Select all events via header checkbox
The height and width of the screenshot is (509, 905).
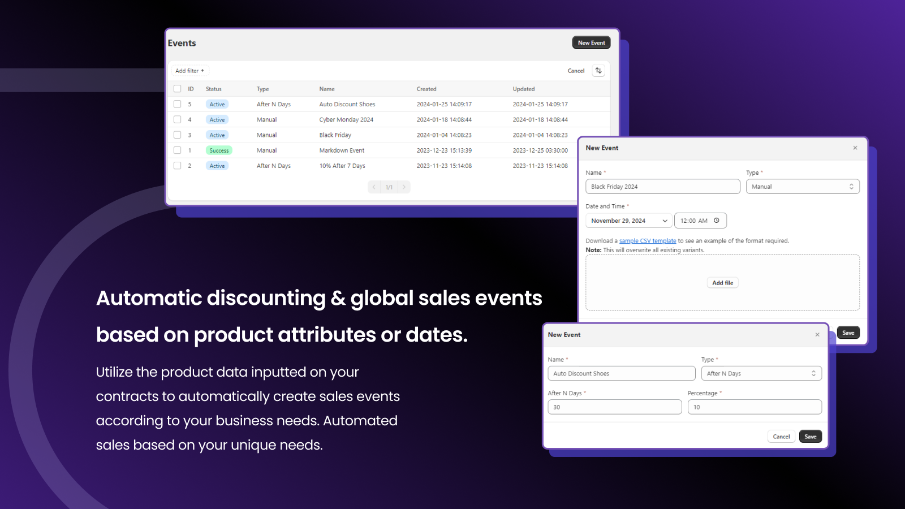pyautogui.click(x=177, y=89)
